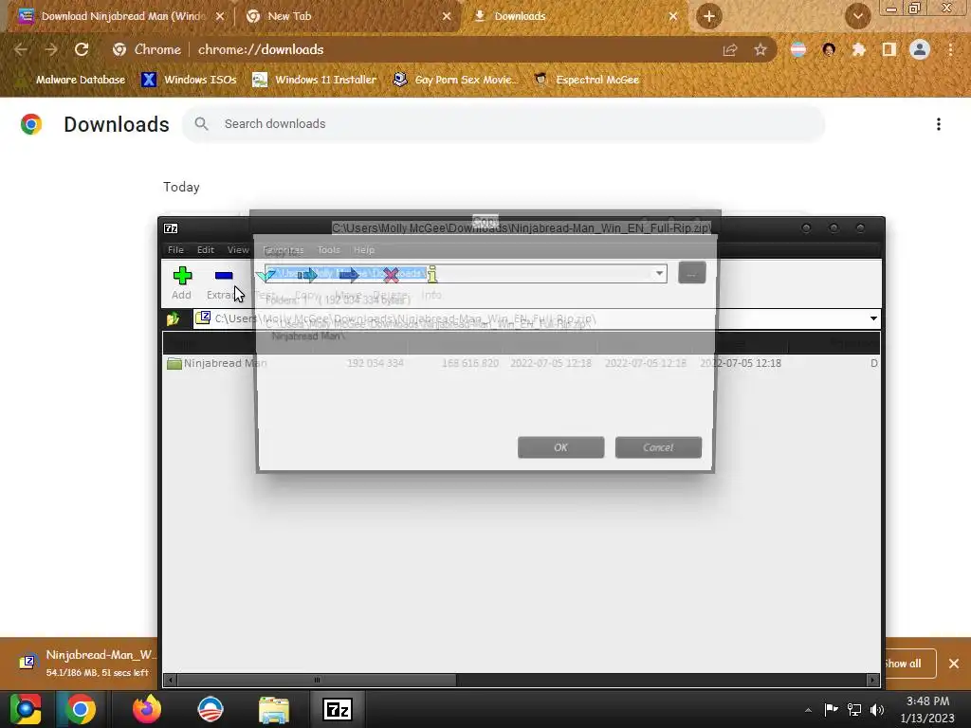Viewport: 971px width, 728px height.
Task: Open Downloads page more actions menu
Action: [939, 124]
